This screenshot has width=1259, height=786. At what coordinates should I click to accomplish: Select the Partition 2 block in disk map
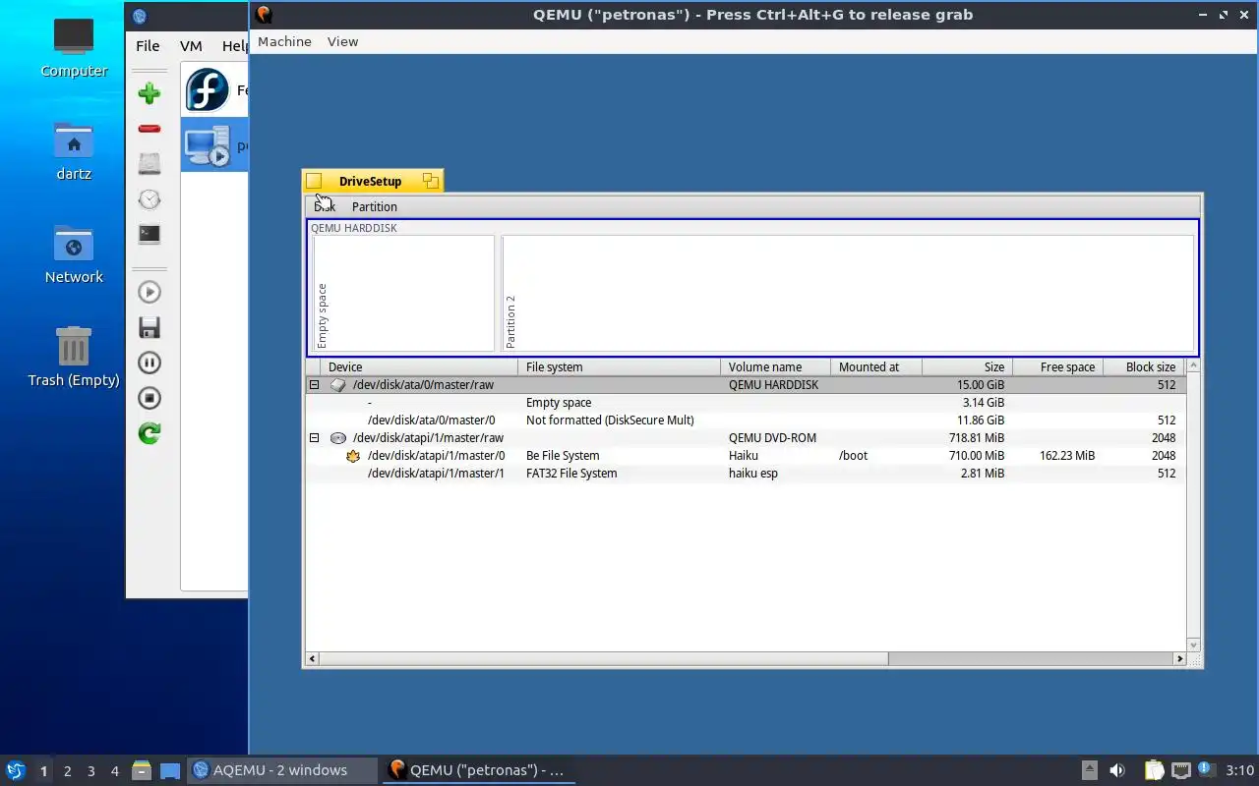848,293
